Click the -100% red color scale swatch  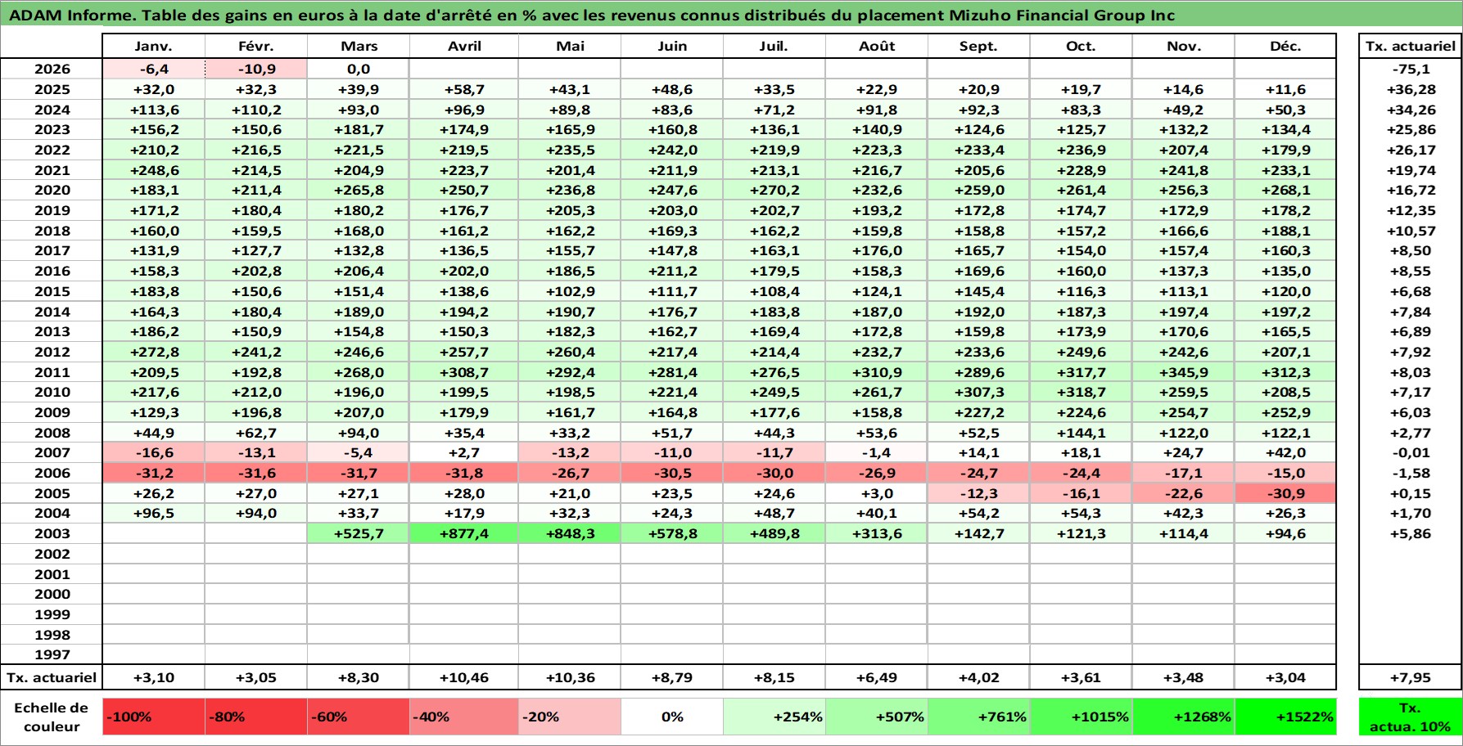154,717
